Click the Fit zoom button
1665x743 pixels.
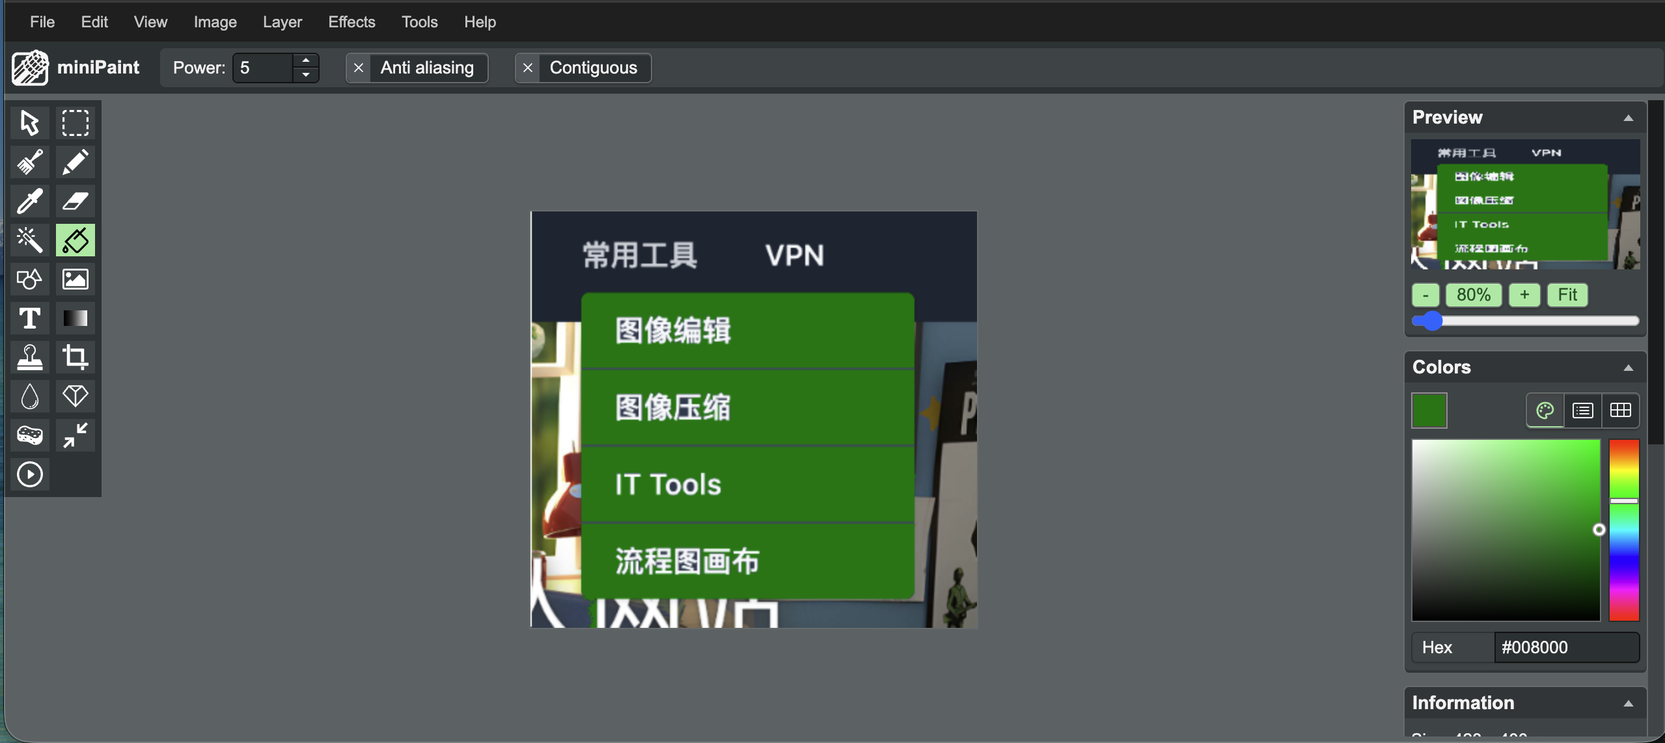pos(1567,295)
